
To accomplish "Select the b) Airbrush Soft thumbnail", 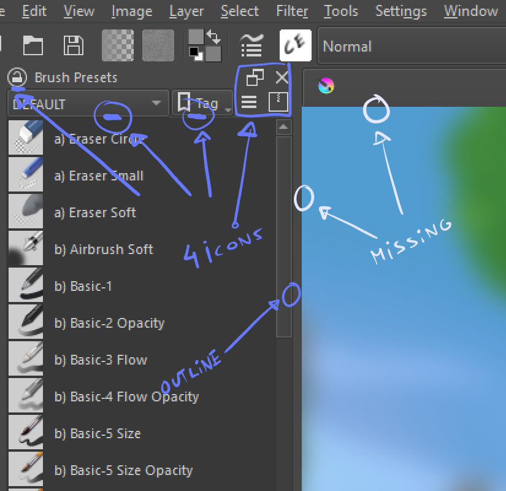I will point(26,248).
